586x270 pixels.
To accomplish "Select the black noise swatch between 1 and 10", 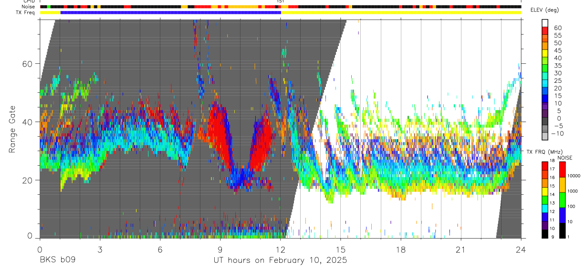I will click(563, 230).
